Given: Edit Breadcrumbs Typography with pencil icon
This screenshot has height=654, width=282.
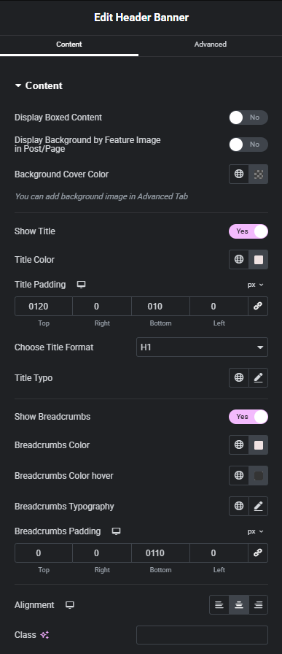Looking at the screenshot, I should coord(258,507).
